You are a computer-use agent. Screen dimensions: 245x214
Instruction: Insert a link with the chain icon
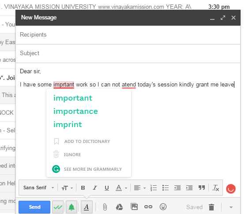coord(148,207)
